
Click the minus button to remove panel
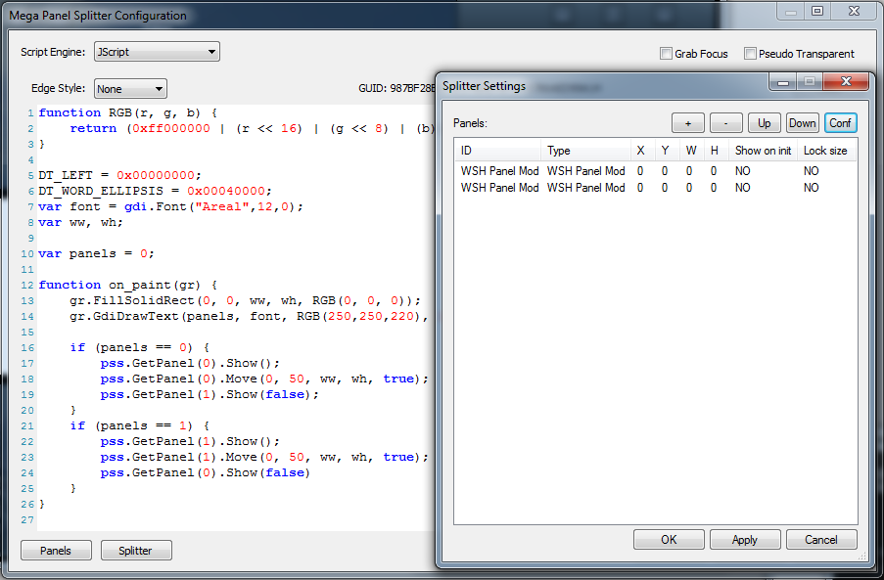(725, 123)
